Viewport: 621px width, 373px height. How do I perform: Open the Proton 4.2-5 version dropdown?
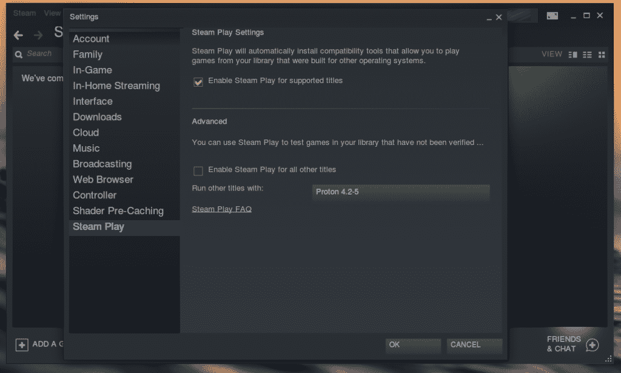tap(401, 192)
